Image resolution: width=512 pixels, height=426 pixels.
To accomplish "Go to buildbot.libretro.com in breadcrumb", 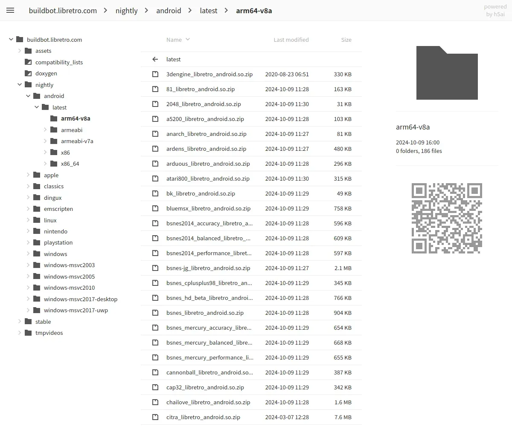I will tap(63, 11).
